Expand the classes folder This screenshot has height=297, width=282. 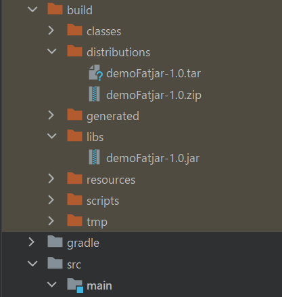51,31
